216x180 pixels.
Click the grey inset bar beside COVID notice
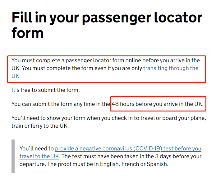point(13,156)
